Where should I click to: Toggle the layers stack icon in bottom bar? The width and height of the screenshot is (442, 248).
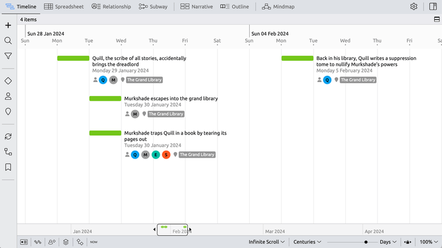(x=66, y=242)
